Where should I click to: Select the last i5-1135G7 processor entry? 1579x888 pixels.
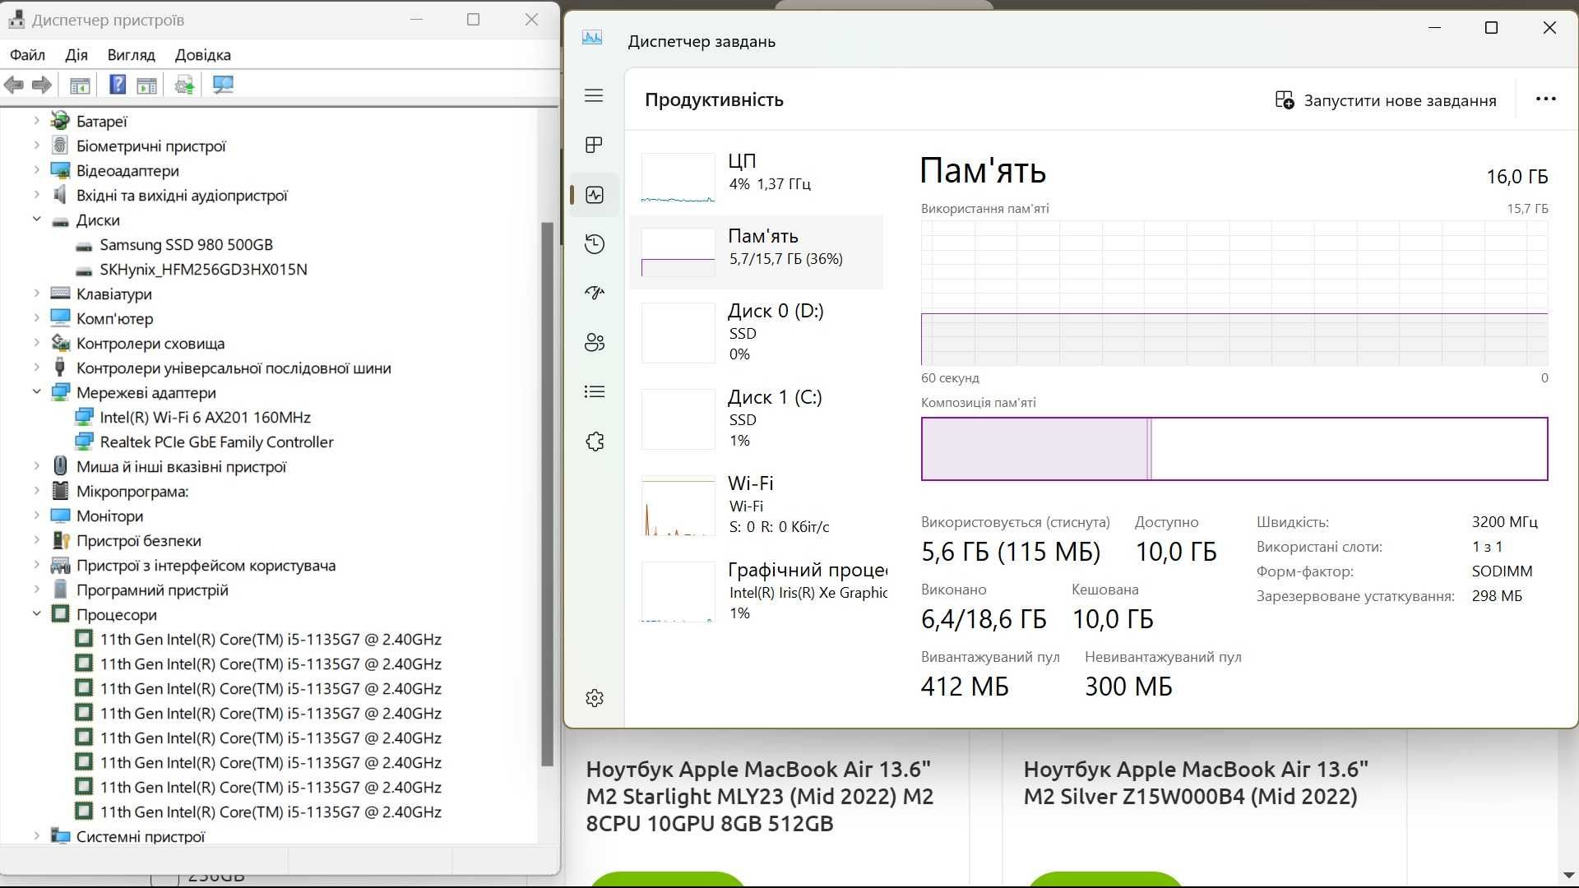271,812
